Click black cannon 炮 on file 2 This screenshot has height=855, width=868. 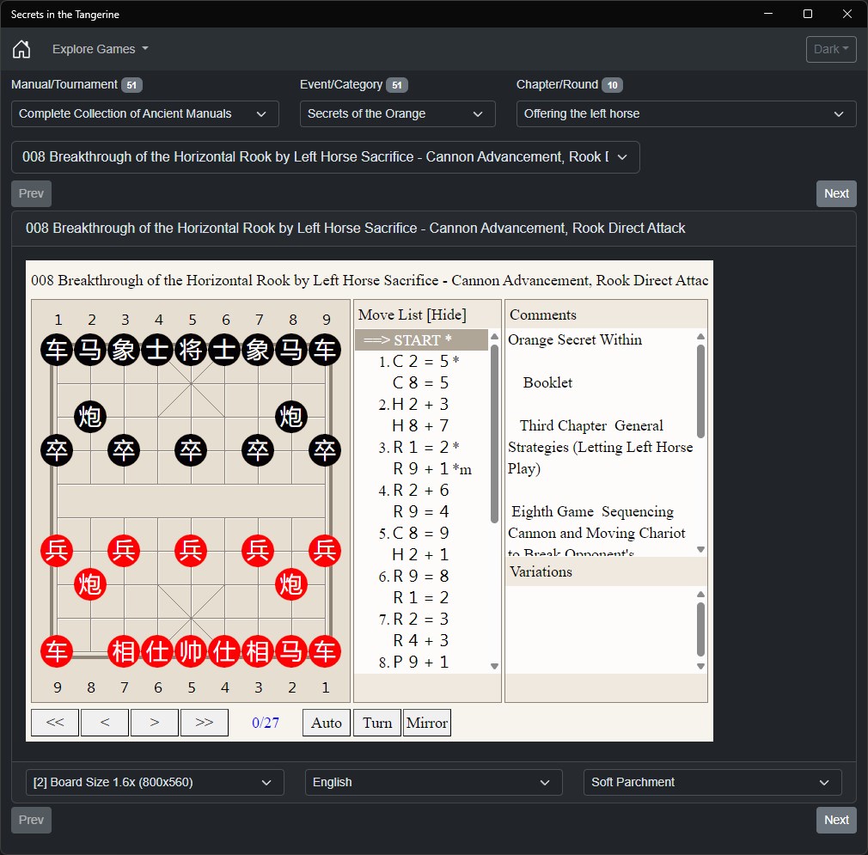pyautogui.click(x=91, y=417)
